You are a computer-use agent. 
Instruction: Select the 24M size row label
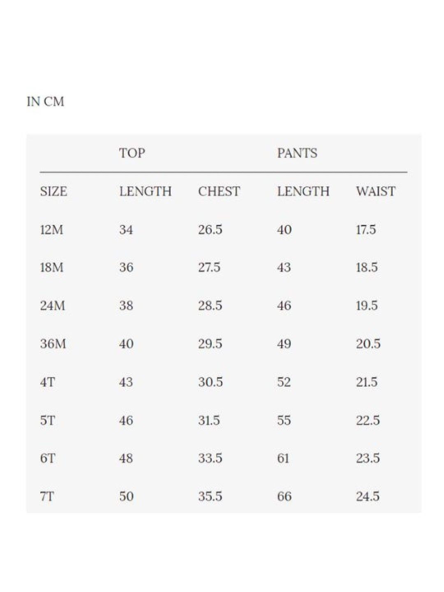click(52, 305)
